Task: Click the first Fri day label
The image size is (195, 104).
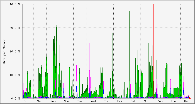Action: point(26,101)
